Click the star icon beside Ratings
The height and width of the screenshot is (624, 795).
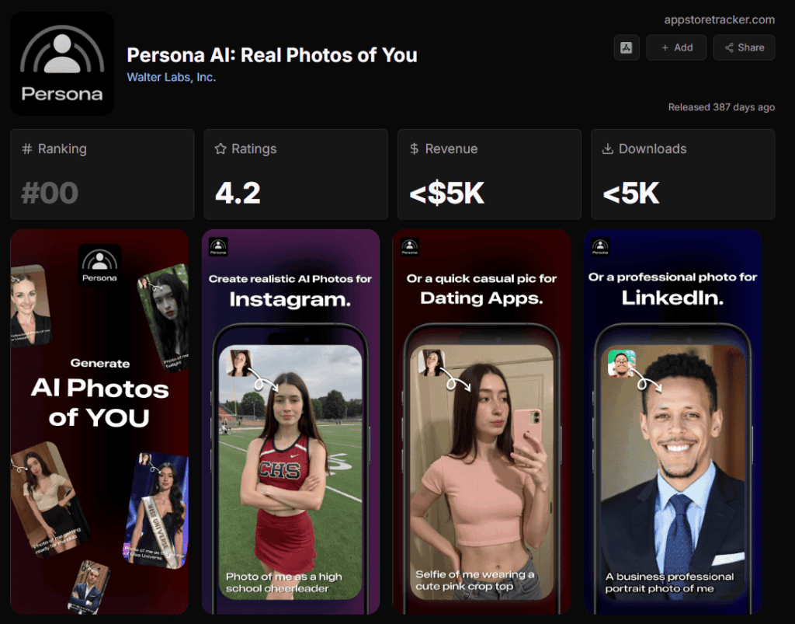tap(220, 148)
